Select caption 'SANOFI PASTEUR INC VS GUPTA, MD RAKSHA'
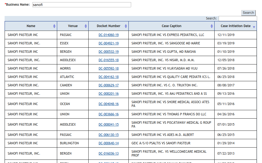The image size is (262, 163). click(x=164, y=52)
